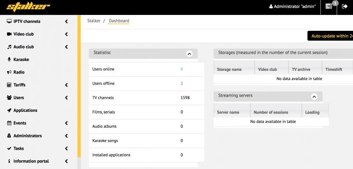Click the Radio megaphone icon

coord(9,72)
